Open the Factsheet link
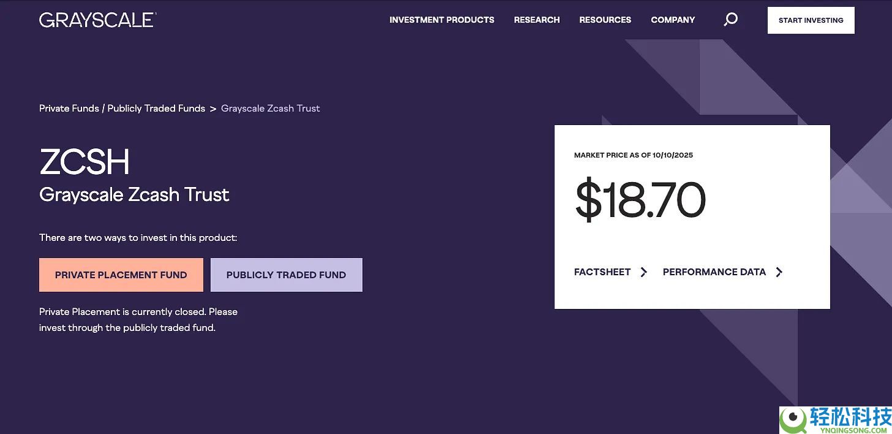Image resolution: width=892 pixels, height=434 pixels. pyautogui.click(x=602, y=272)
